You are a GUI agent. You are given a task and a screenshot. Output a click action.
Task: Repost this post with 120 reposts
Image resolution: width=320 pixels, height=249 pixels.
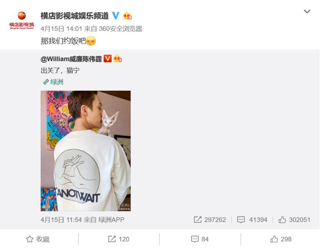click(119, 239)
